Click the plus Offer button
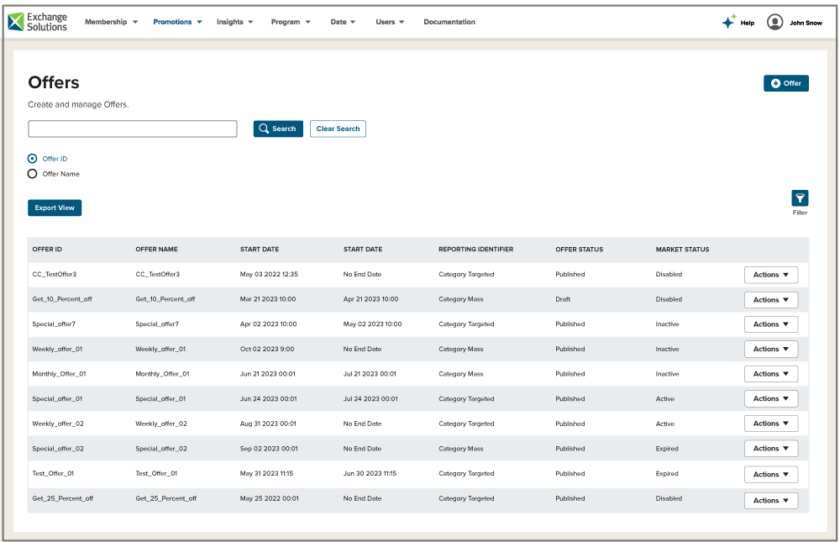The height and width of the screenshot is (542, 840). click(x=785, y=83)
